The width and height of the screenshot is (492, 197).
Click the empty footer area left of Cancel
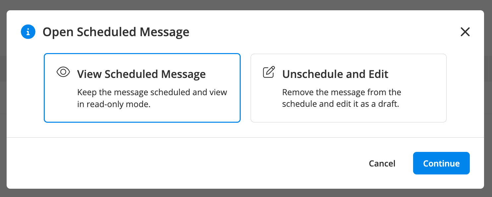[x=186, y=163]
